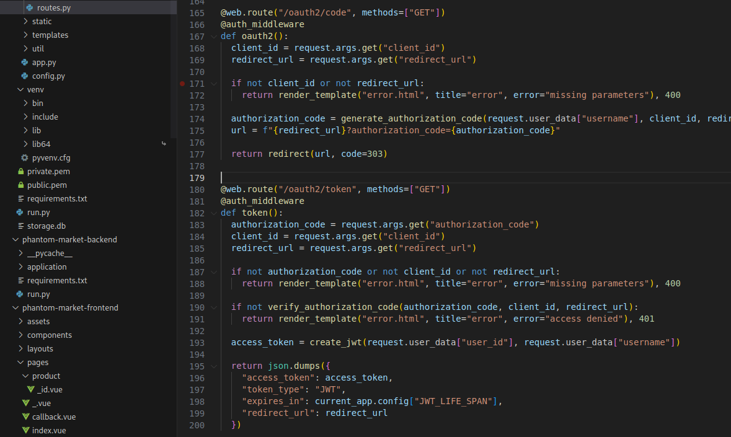Expand the assets folder
Image resolution: width=731 pixels, height=437 pixels.
pos(20,322)
